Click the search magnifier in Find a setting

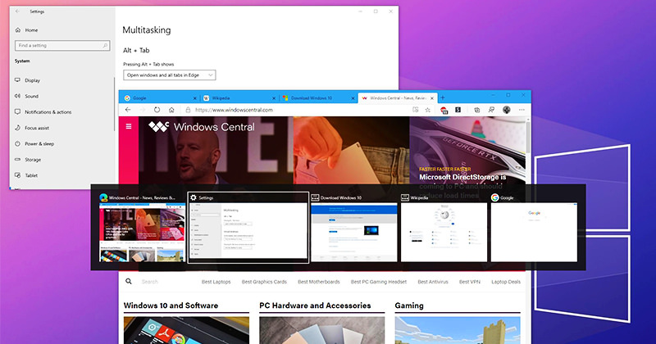click(x=105, y=46)
